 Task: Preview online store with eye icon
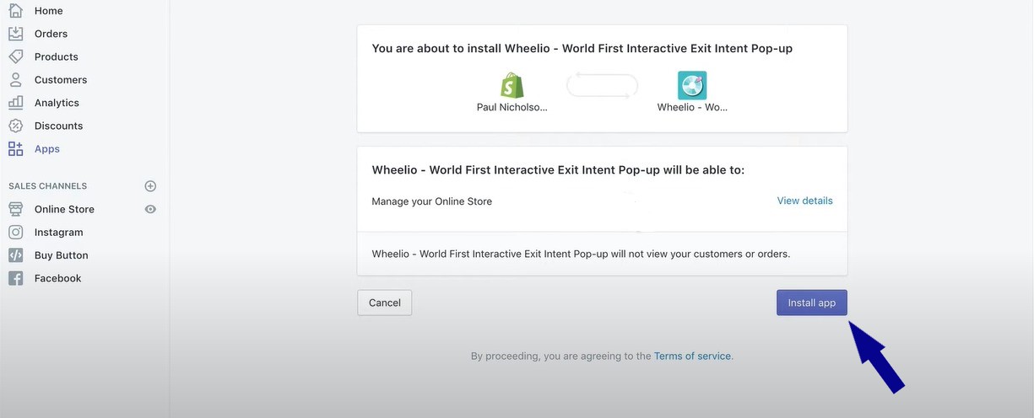pos(150,209)
